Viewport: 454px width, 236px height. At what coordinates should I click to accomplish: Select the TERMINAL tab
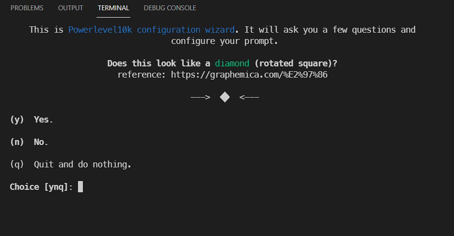click(x=113, y=8)
